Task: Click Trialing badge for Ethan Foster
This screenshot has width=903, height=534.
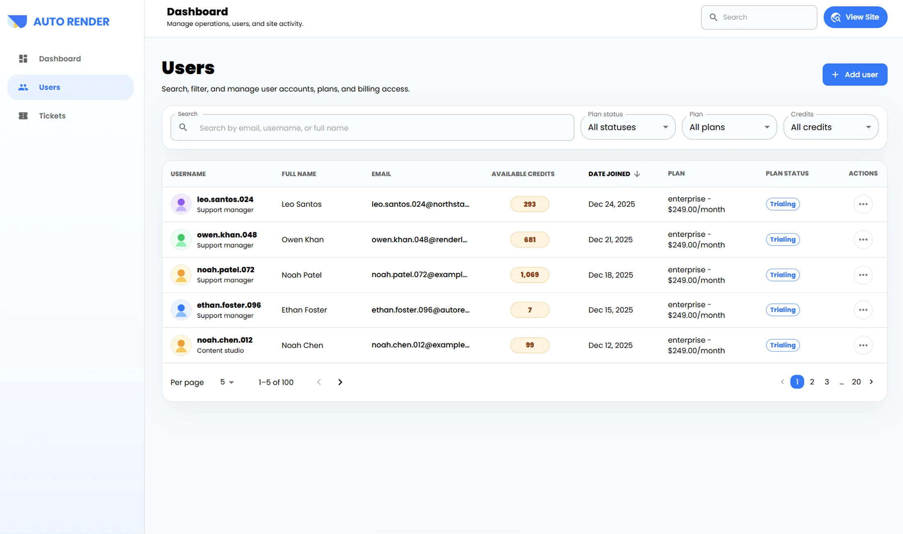Action: pyautogui.click(x=782, y=310)
